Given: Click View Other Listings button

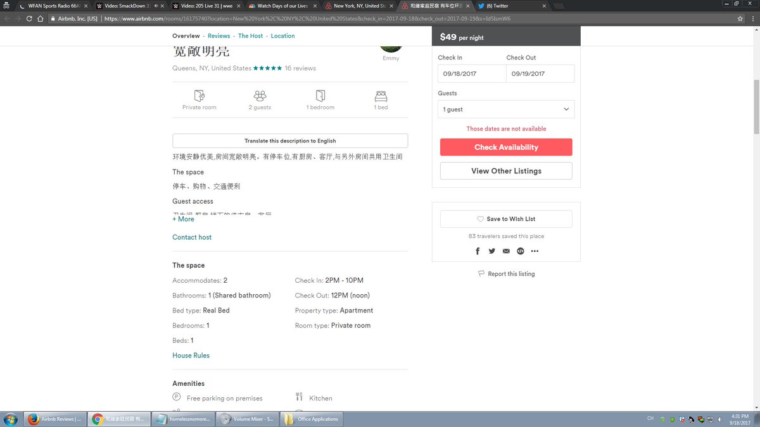Looking at the screenshot, I should (x=506, y=171).
